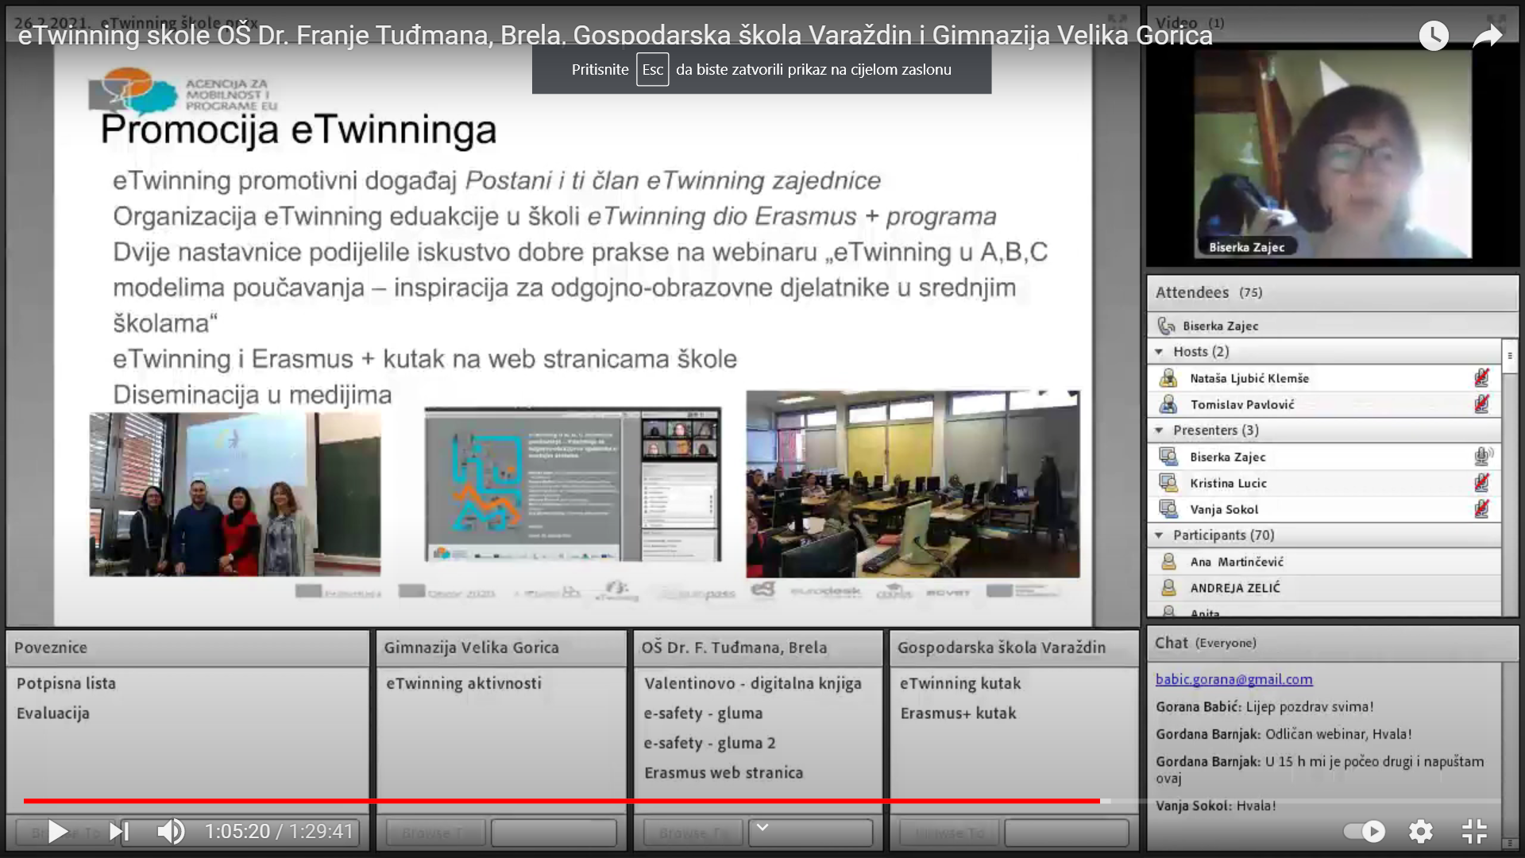
Task: Click Tomislav Pavlović muted microphone icon
Action: tap(1481, 404)
